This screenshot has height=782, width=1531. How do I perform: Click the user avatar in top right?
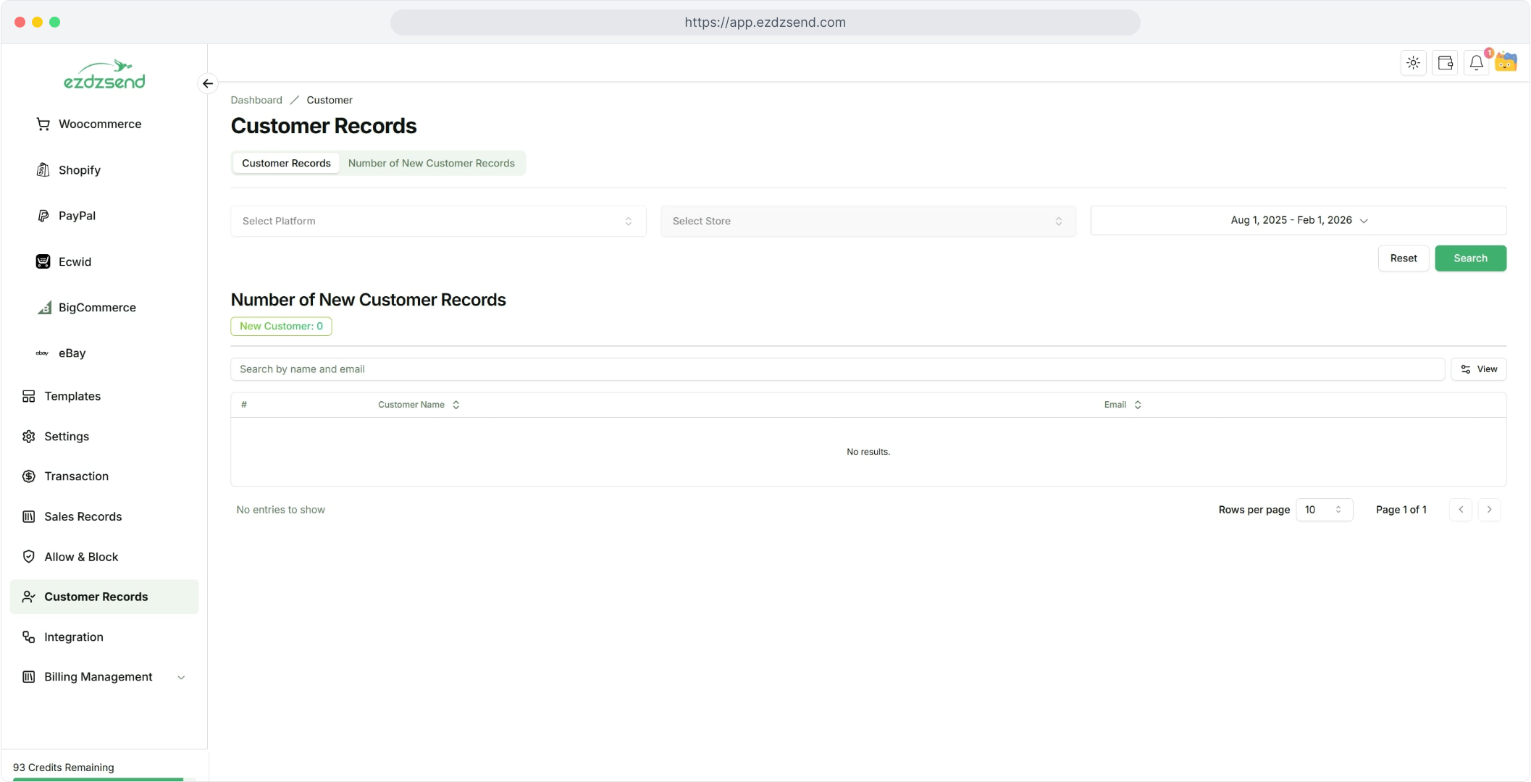pyautogui.click(x=1506, y=62)
